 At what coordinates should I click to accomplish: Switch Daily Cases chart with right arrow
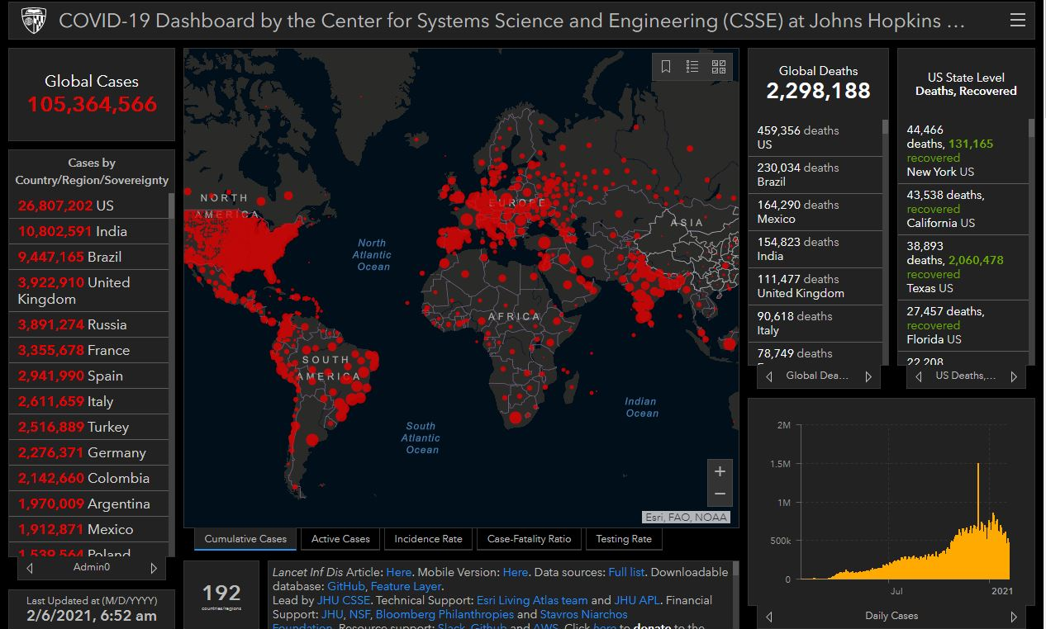(x=1014, y=617)
